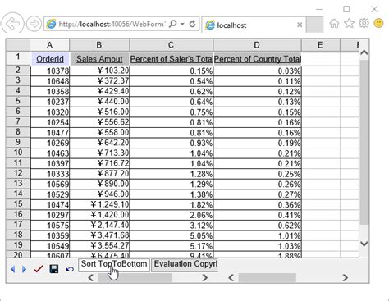Viewport: 389px width, 301px height.
Task: Select column D header
Action: (x=257, y=45)
